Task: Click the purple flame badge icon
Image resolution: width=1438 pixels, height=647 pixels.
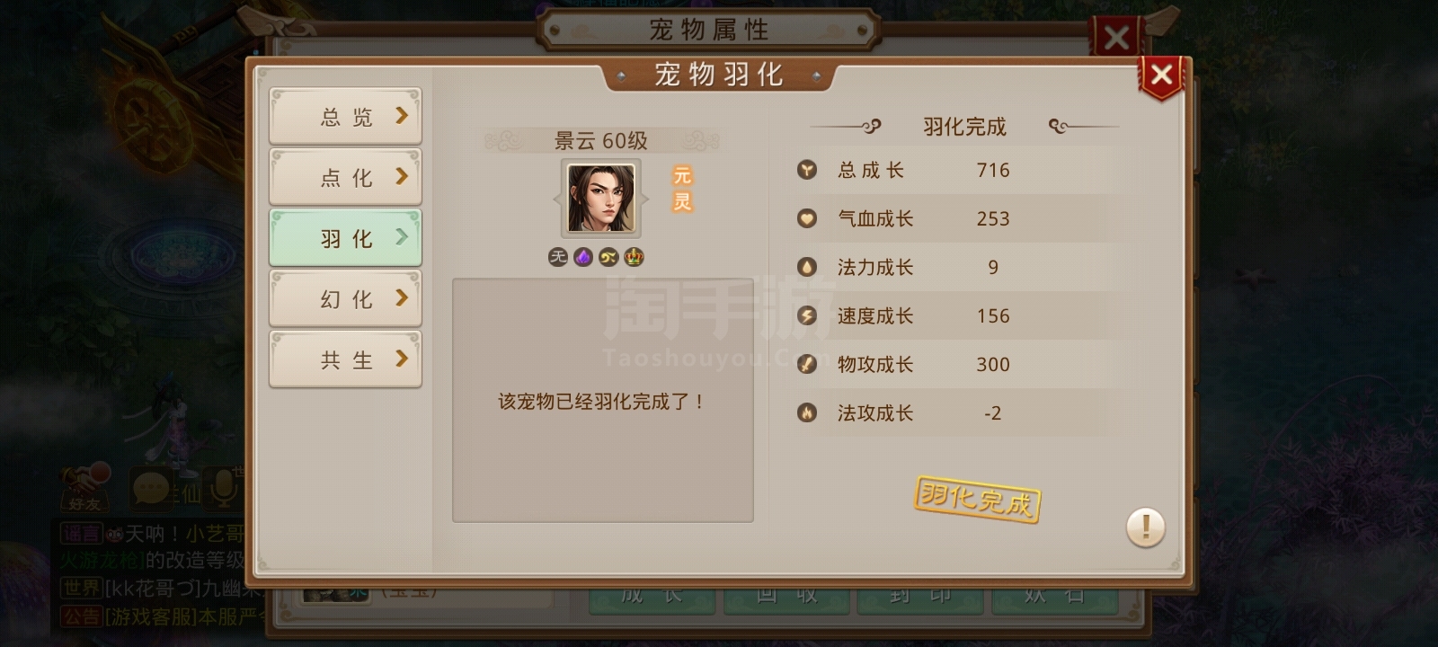Action: [583, 257]
